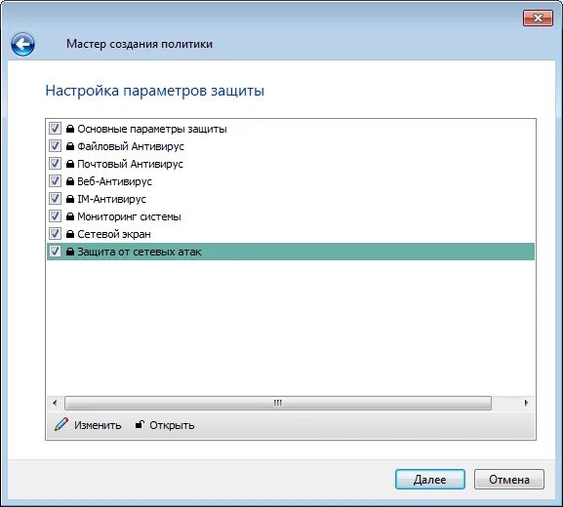Click the lock icon beside Почтовый Антивирус
563x507 pixels.
[70, 164]
